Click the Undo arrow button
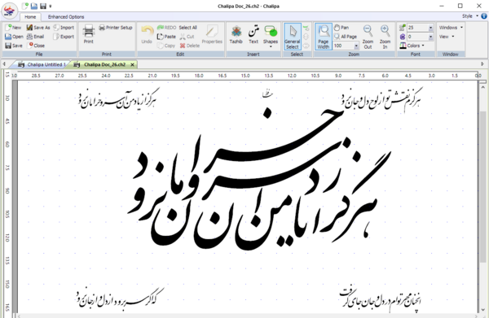This screenshot has width=489, height=318. click(147, 34)
